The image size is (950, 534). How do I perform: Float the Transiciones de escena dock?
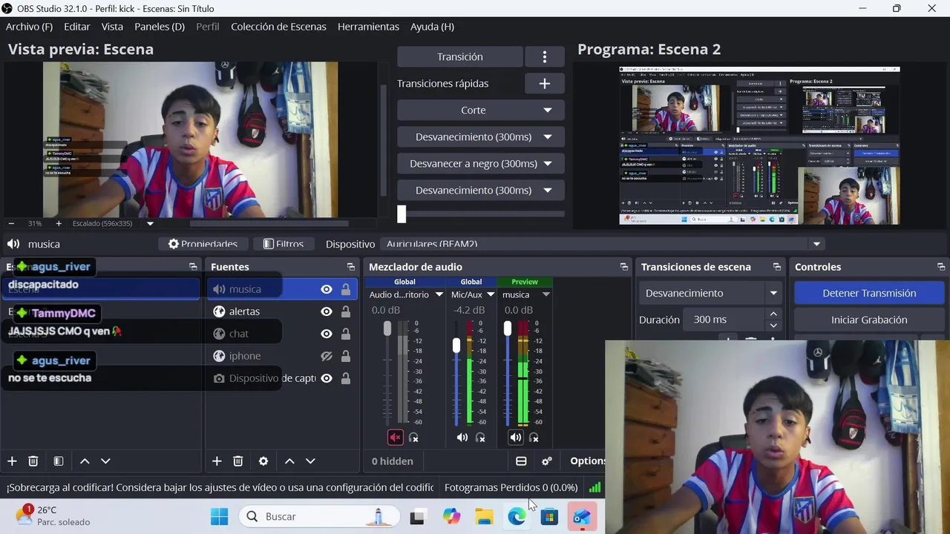(x=777, y=267)
